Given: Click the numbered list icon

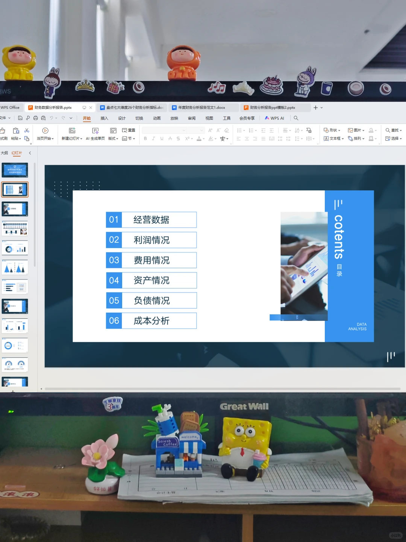Looking at the screenshot, I should coord(251,130).
